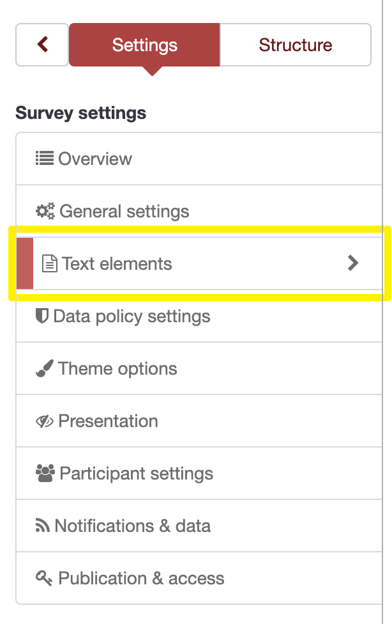The height and width of the screenshot is (624, 392).
Task: Expand the Text elements chevron arrow
Action: [x=353, y=263]
